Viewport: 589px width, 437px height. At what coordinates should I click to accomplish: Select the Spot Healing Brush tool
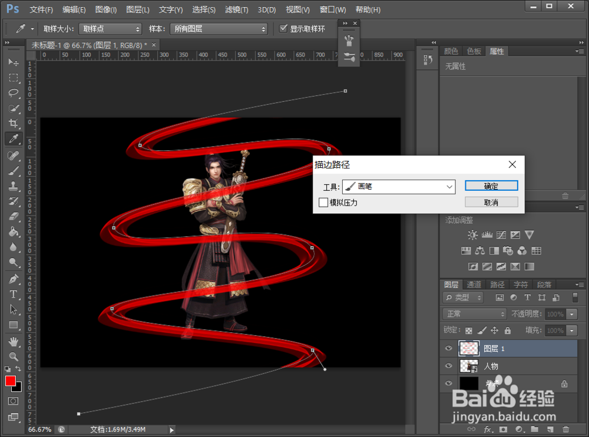14,155
